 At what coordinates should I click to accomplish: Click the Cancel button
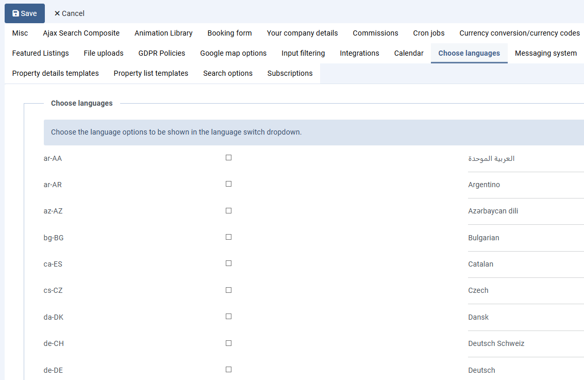(x=69, y=13)
